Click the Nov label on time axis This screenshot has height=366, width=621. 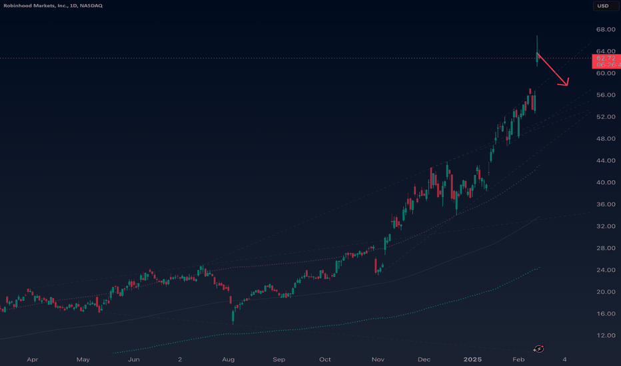click(378, 359)
